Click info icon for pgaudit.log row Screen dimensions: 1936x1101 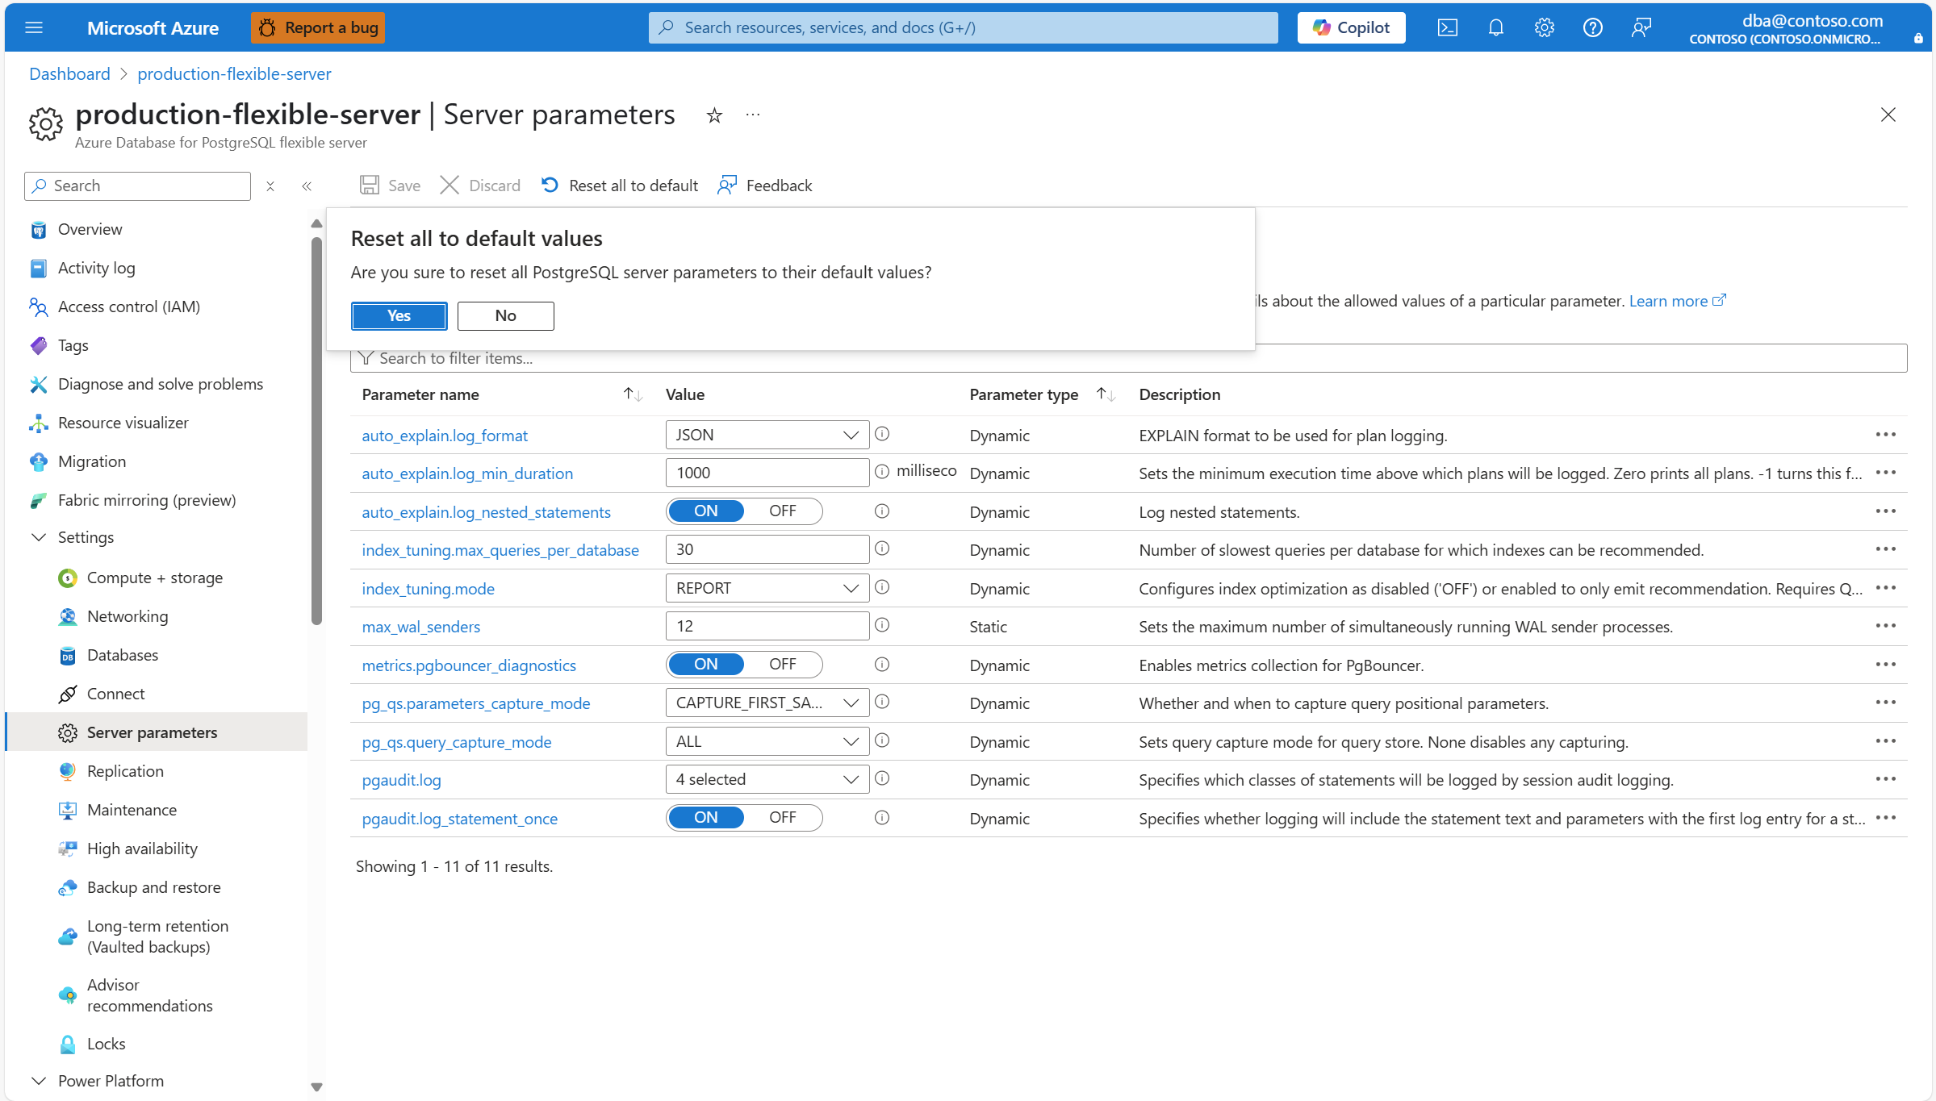(882, 778)
